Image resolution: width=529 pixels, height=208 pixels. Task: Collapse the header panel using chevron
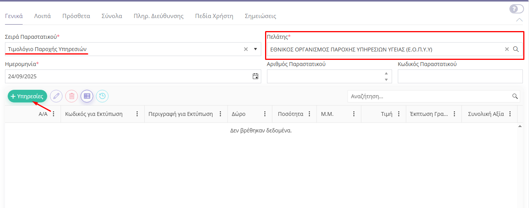pyautogui.click(x=519, y=20)
